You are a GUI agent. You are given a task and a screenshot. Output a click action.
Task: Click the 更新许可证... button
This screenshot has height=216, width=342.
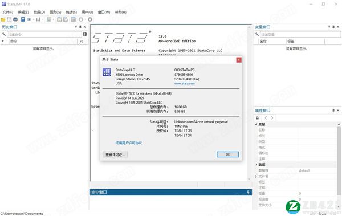115,154
